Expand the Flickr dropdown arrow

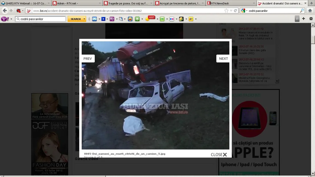(177, 19)
